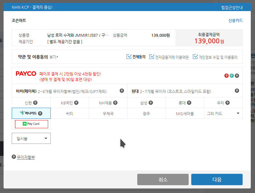Click the 무 icon beside 현대 row
Screen dimensions: 255x193
click(237, 90)
